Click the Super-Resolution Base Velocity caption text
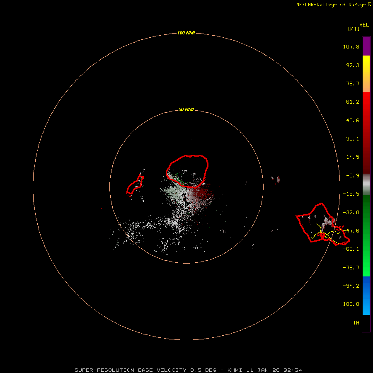This screenshot has height=373, width=373. (189, 370)
